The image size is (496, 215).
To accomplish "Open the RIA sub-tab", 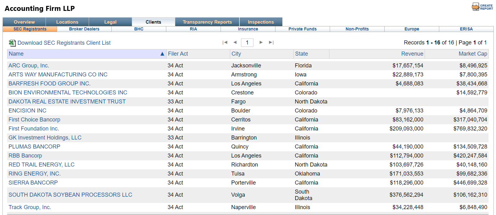I will 194,29.
